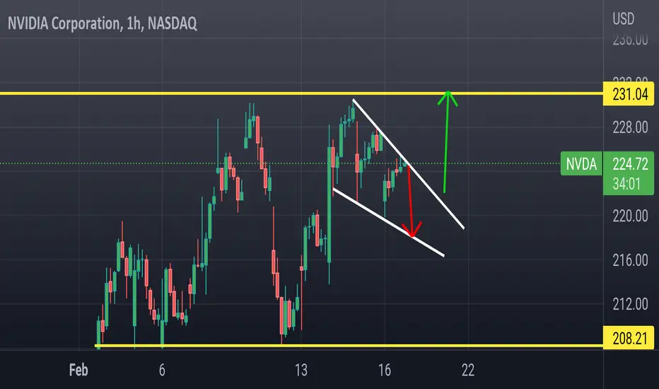Screen dimensions: 659x389
Task: Click the Feb date axis label
Action: [78, 370]
